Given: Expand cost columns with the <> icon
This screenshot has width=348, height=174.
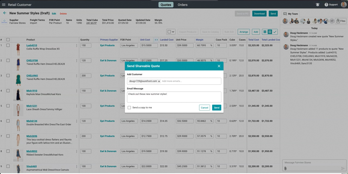Looking at the screenshot, I should click(x=156, y=40).
